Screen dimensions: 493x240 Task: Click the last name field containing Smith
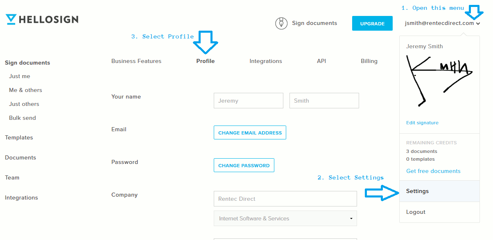tap(324, 101)
